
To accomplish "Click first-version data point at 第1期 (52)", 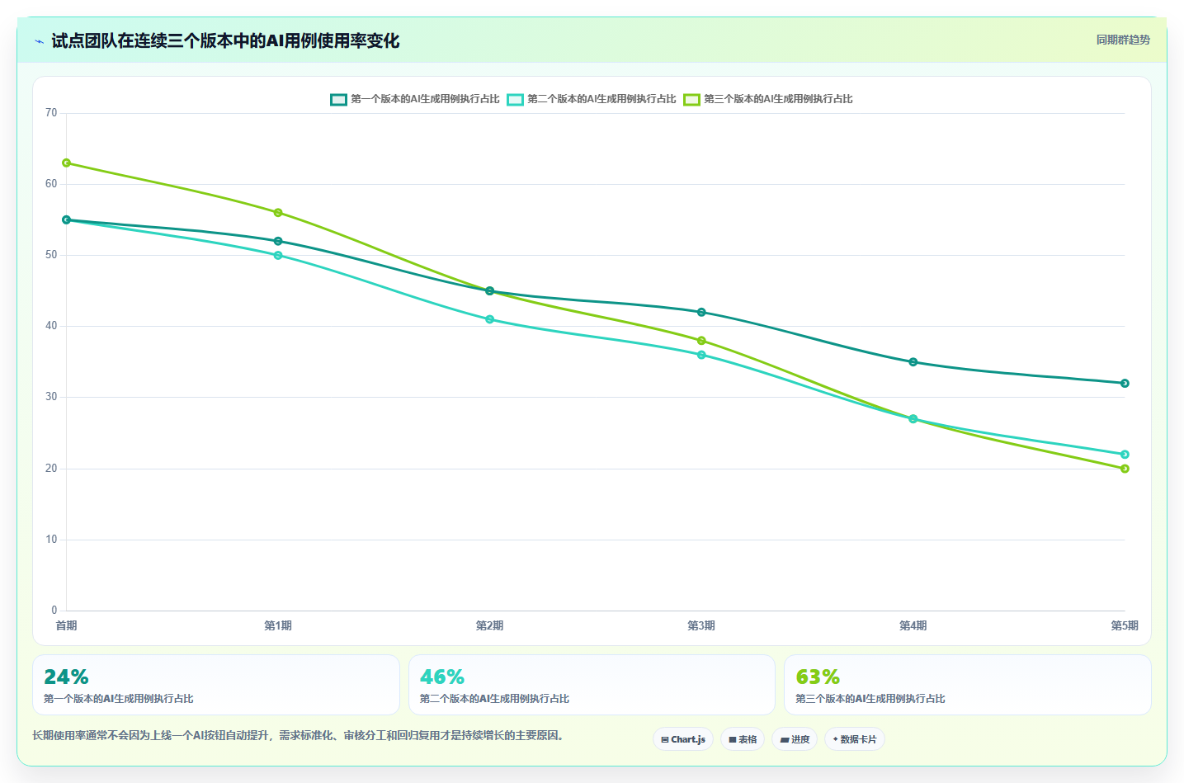I will pos(278,241).
